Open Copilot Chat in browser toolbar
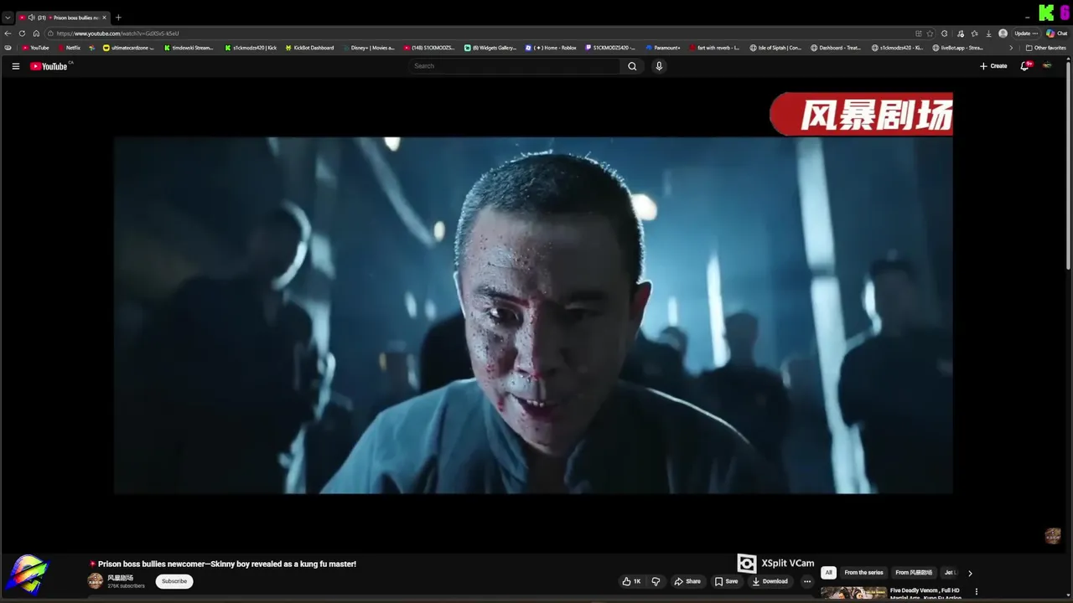Image resolution: width=1073 pixels, height=603 pixels. pyautogui.click(x=1056, y=33)
